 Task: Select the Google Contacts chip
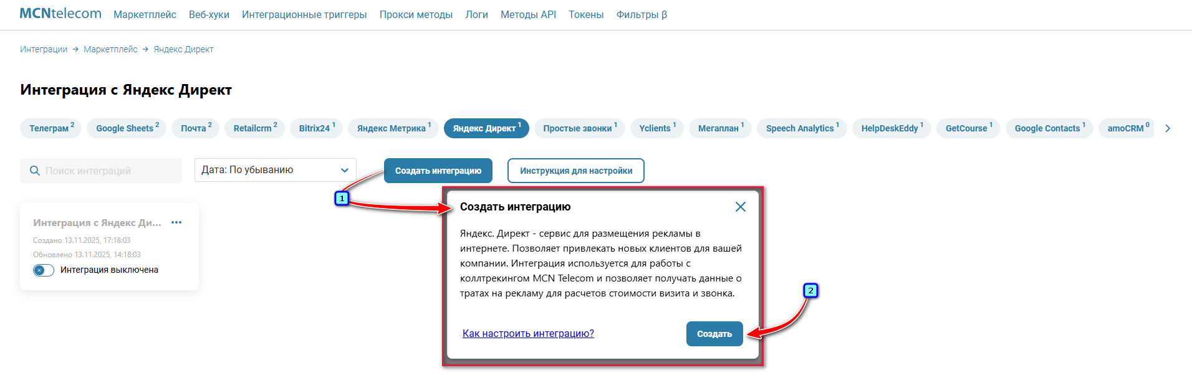pyautogui.click(x=1049, y=128)
